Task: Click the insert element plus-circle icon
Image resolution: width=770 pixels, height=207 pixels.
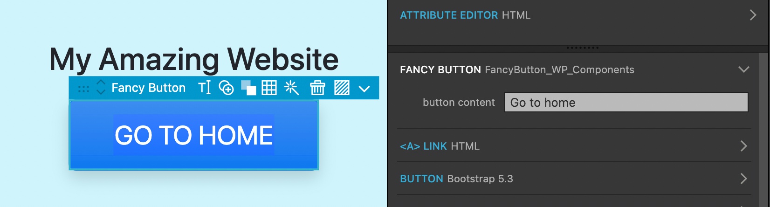Action: [x=227, y=88]
